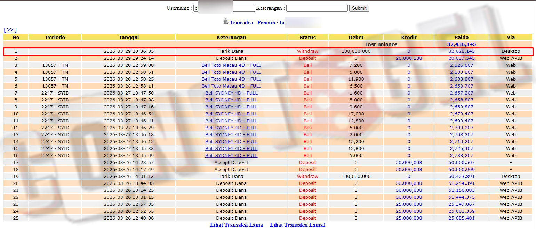Viewport: 536px width, 229px height.
Task: Click Tarik Dana text in row 19
Action: (x=231, y=176)
